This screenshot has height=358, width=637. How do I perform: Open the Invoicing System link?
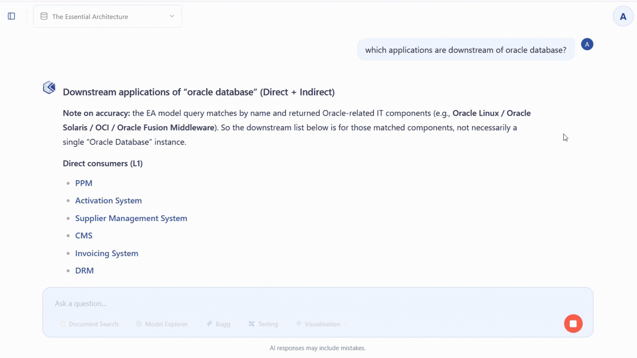[x=106, y=254]
